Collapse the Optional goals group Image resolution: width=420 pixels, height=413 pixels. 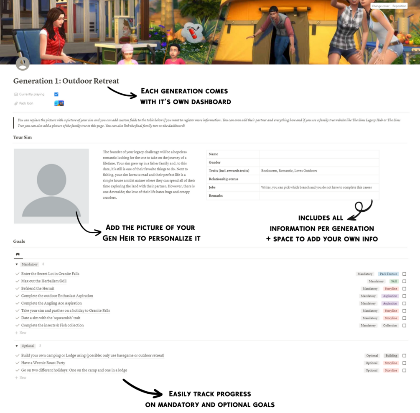[17, 346]
